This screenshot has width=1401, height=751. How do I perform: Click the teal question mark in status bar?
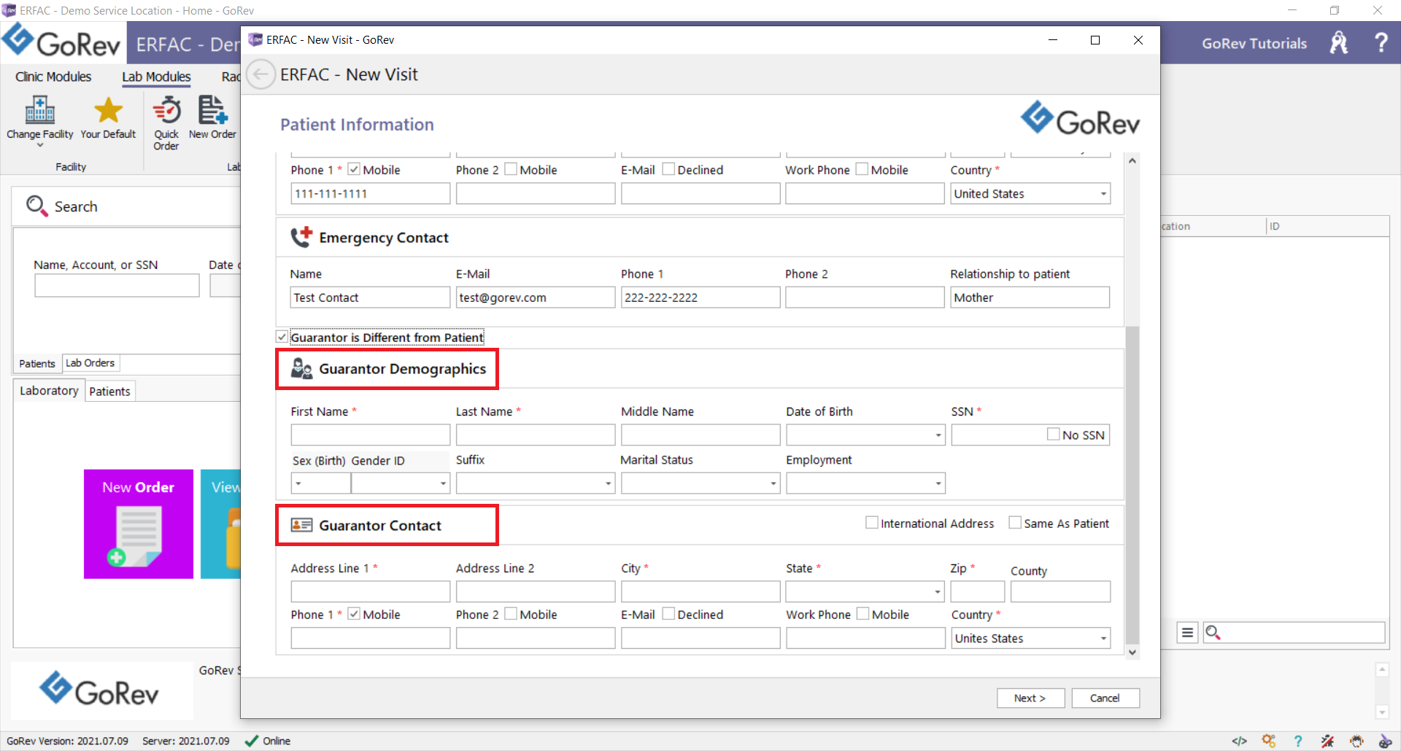(x=1297, y=741)
